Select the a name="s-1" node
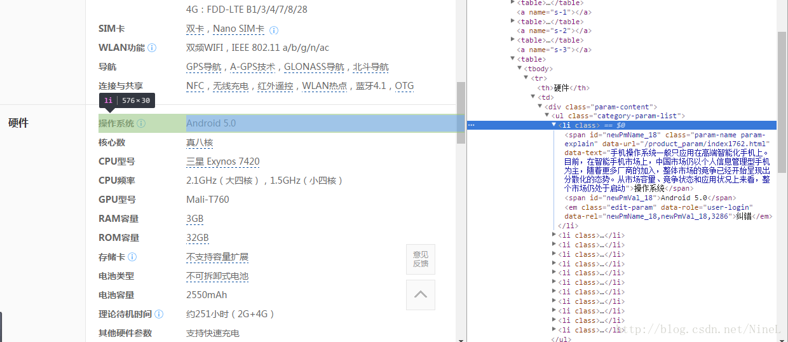 (553, 11)
